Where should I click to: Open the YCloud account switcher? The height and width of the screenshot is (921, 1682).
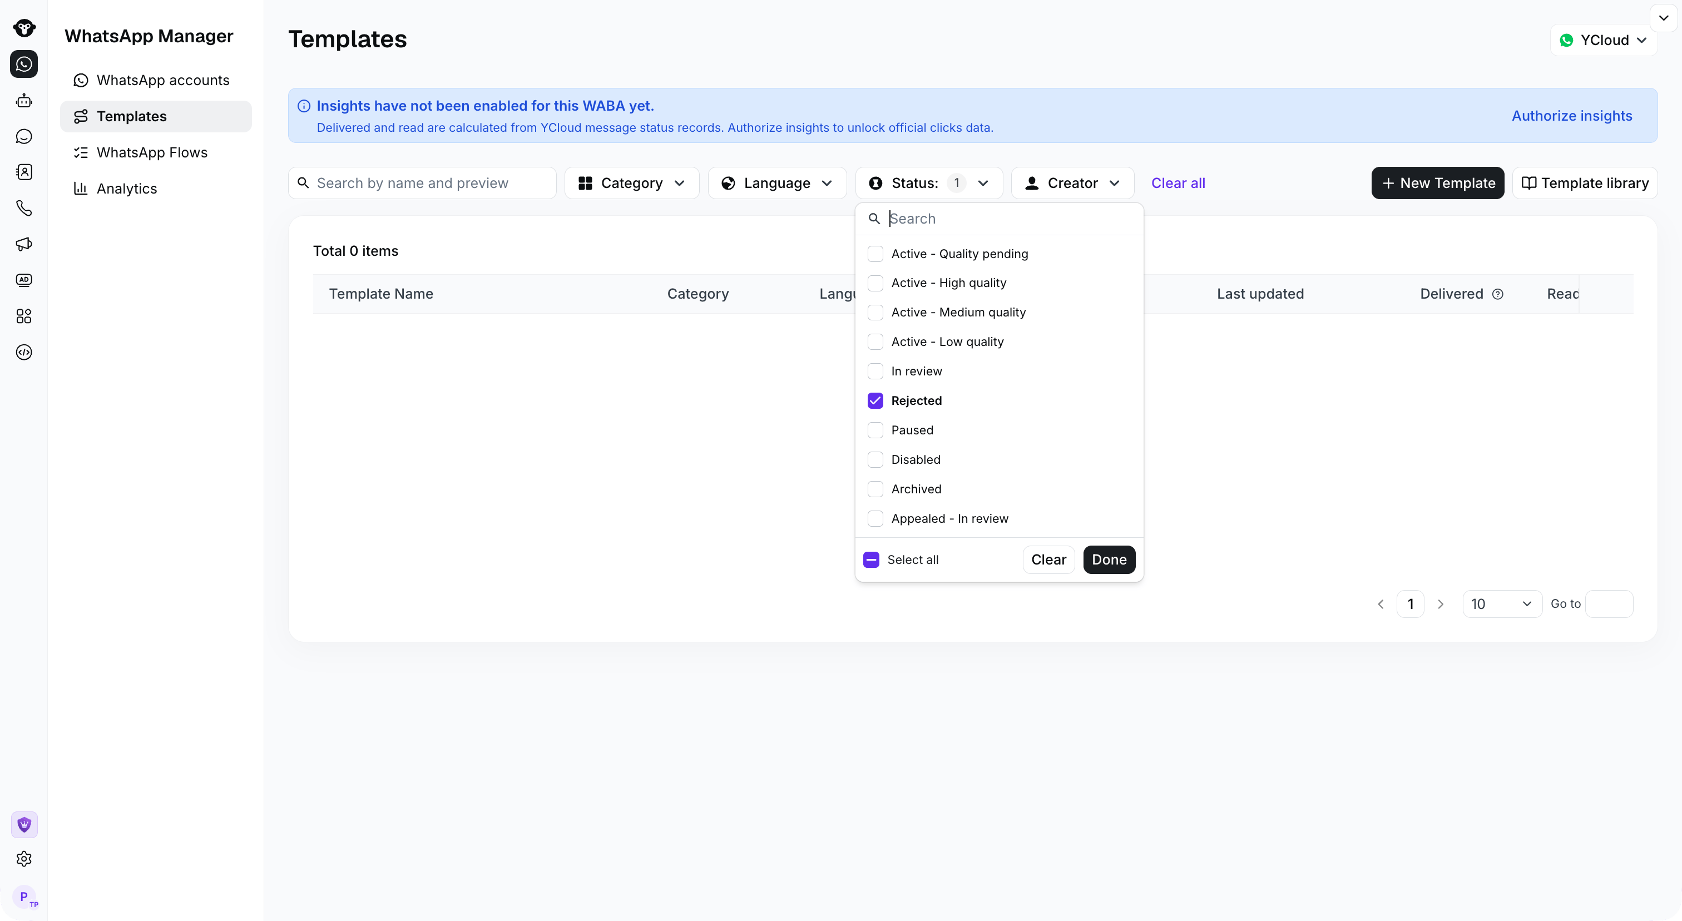(1604, 41)
